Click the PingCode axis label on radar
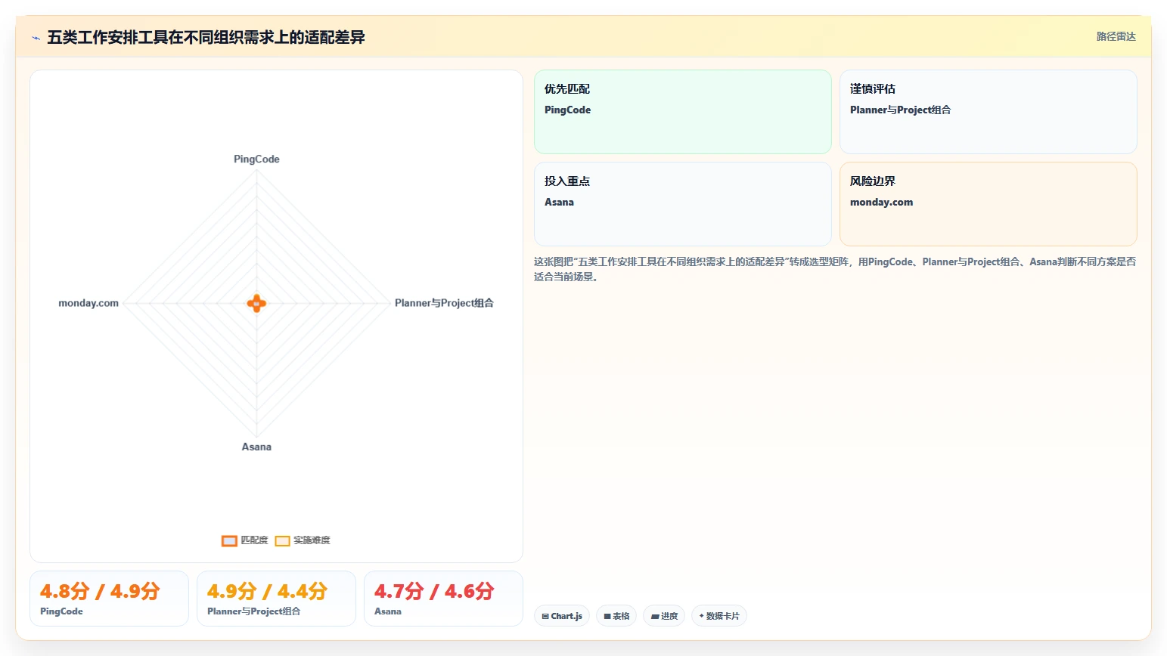This screenshot has width=1167, height=656. pos(256,159)
